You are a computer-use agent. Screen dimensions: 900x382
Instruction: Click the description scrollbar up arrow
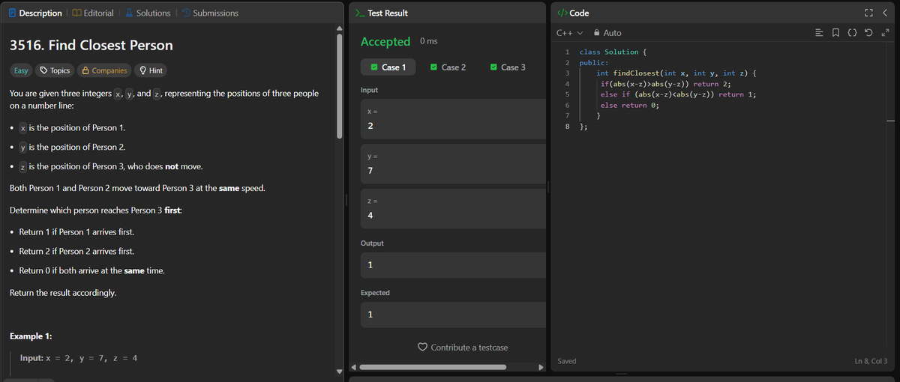tap(340, 27)
